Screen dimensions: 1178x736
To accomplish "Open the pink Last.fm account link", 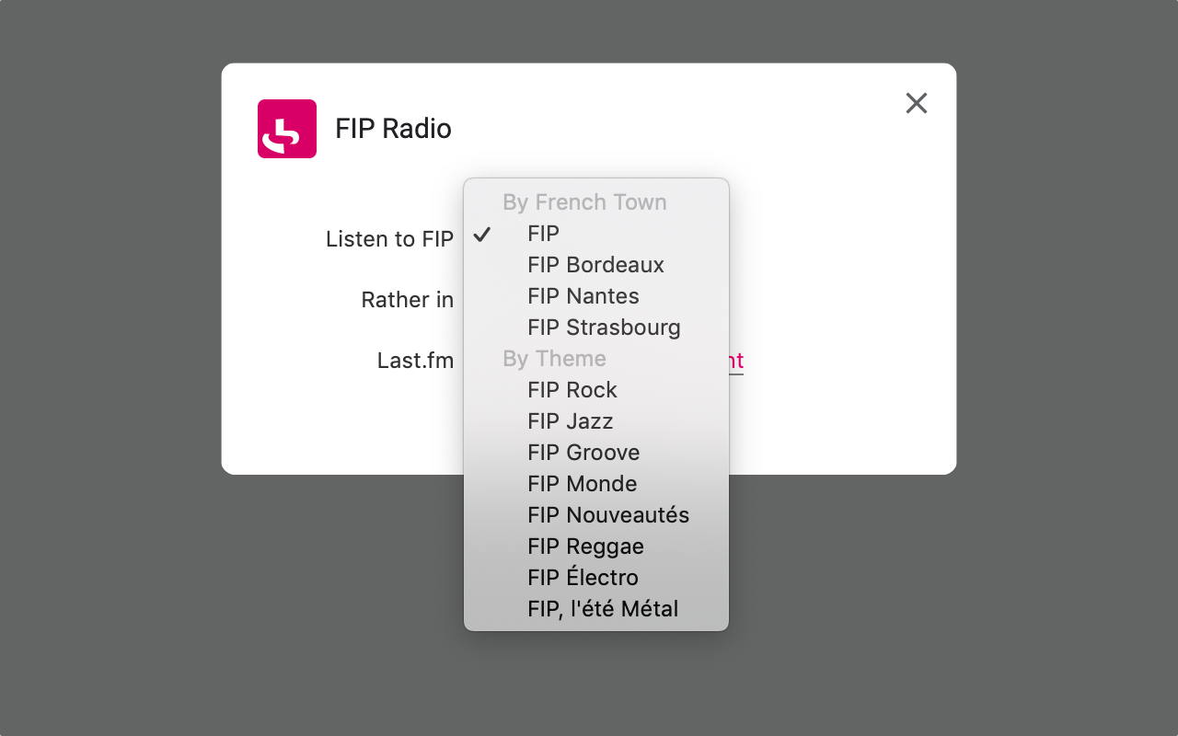I will pyautogui.click(x=734, y=361).
